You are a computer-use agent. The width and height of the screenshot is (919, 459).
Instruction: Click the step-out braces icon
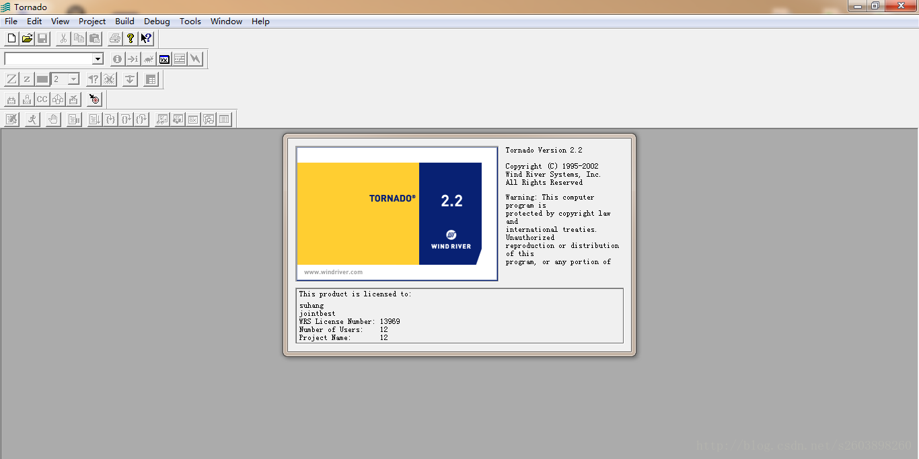pos(141,120)
